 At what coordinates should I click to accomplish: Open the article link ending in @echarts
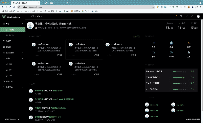pos(58,108)
